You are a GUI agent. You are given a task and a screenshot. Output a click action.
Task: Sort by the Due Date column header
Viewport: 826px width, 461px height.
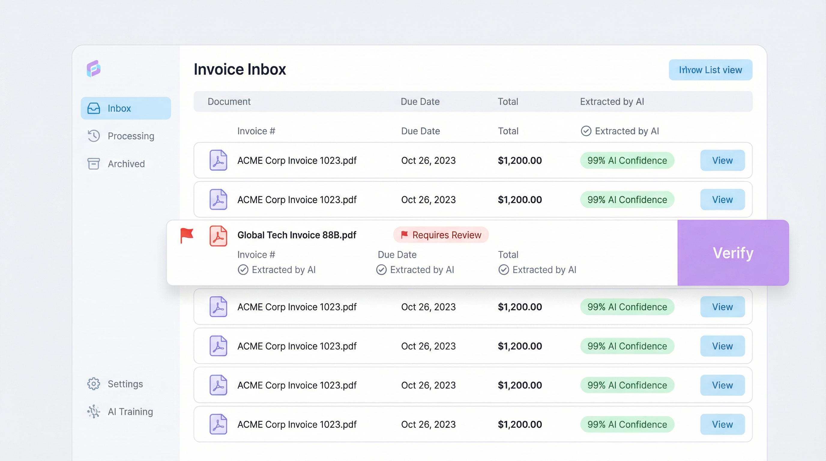click(420, 101)
